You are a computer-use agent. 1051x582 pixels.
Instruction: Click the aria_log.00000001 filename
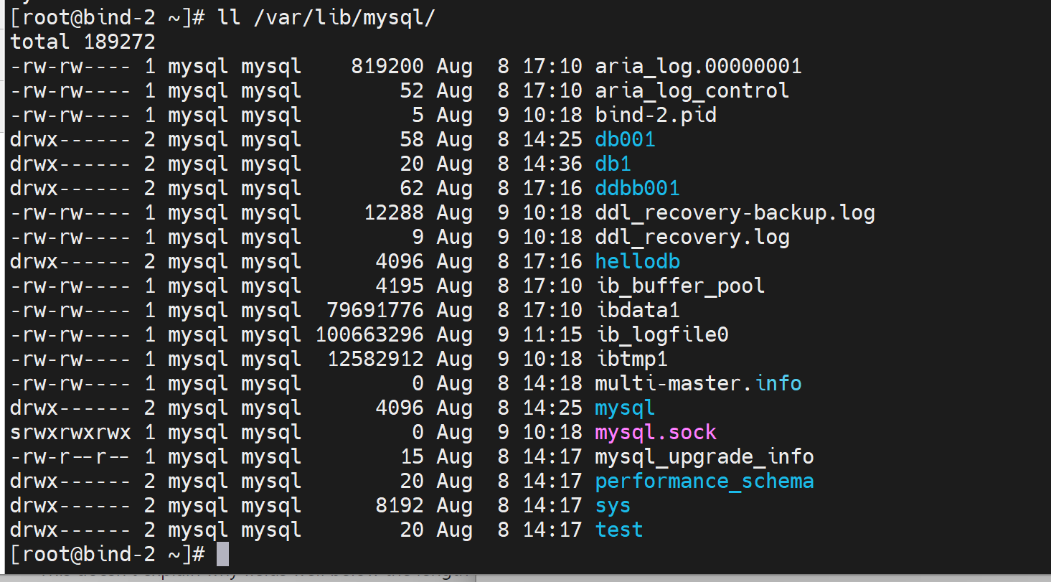coord(698,67)
